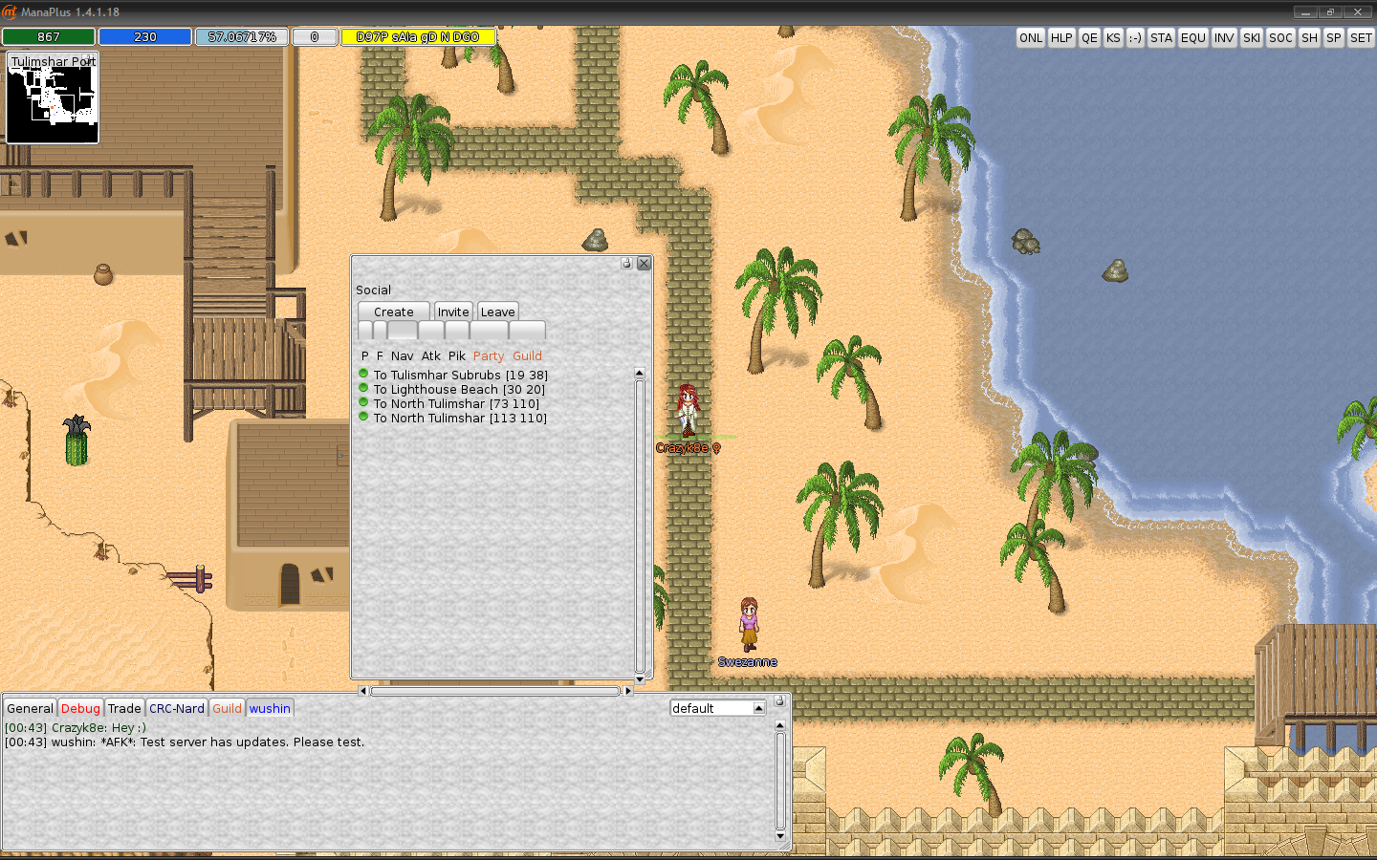Switch to the Atk tab in Social
The width and height of the screenshot is (1377, 860).
click(431, 355)
